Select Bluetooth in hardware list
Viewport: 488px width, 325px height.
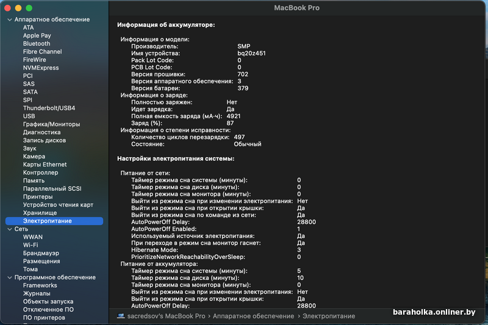pos(37,43)
